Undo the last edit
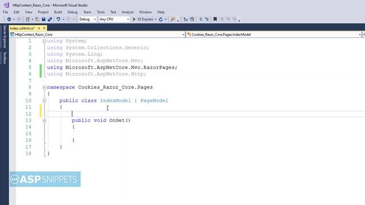This screenshot has height=205, width=365. click(58, 19)
